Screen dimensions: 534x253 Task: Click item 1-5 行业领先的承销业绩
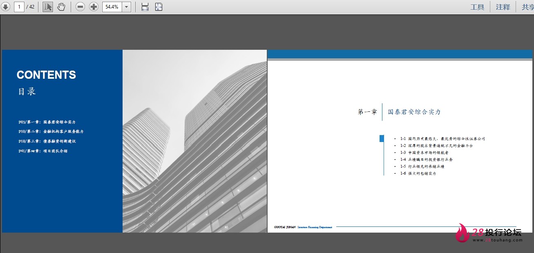point(422,166)
